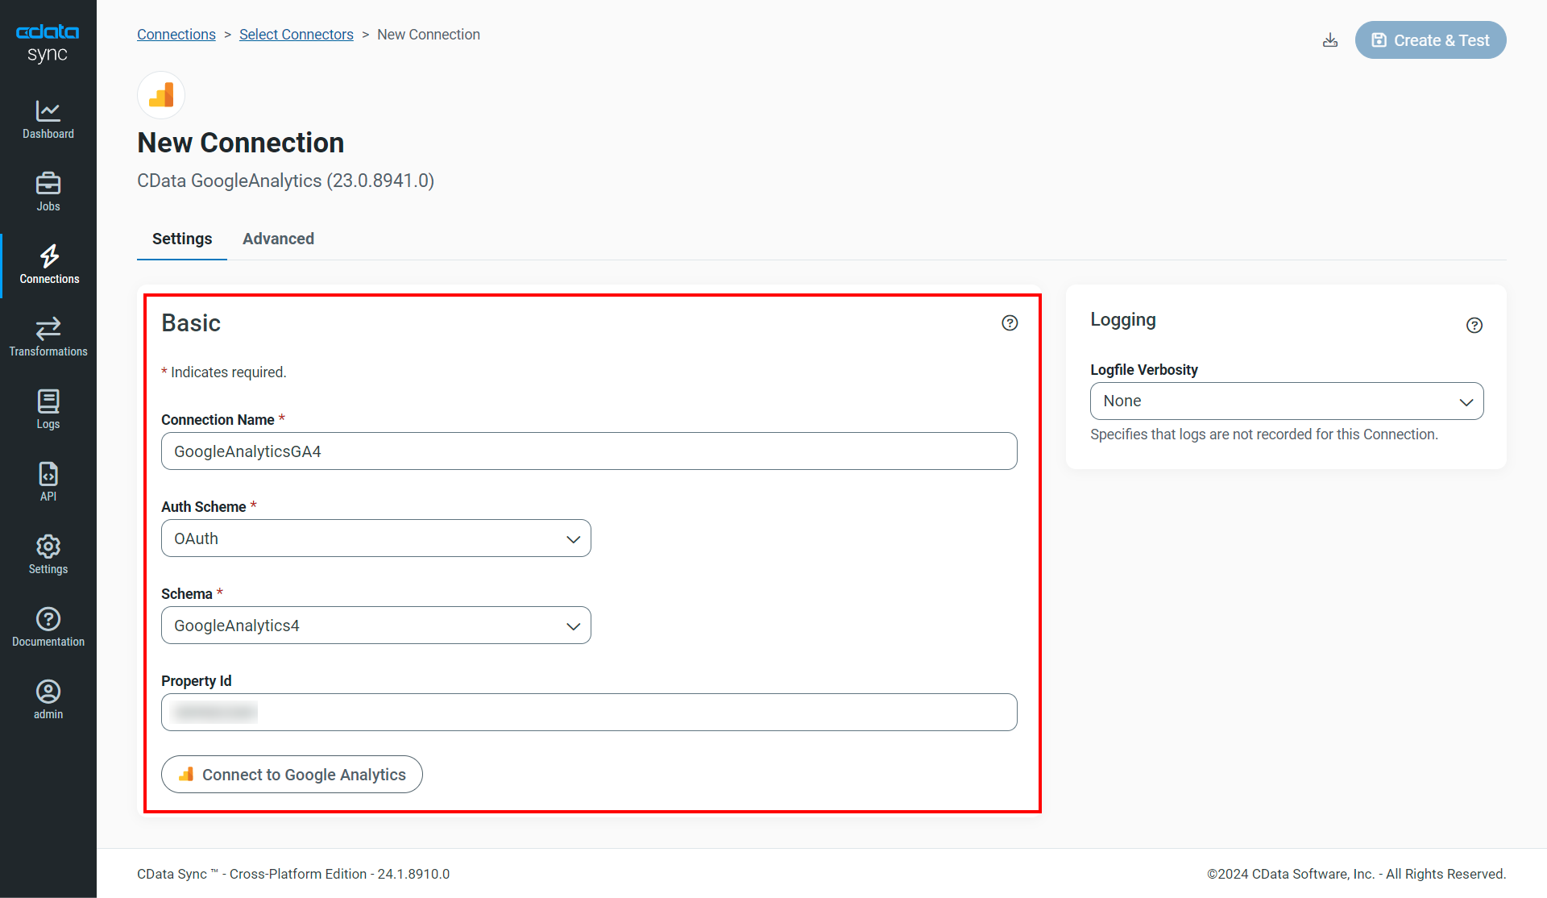Click the Property Id input field

589,713
